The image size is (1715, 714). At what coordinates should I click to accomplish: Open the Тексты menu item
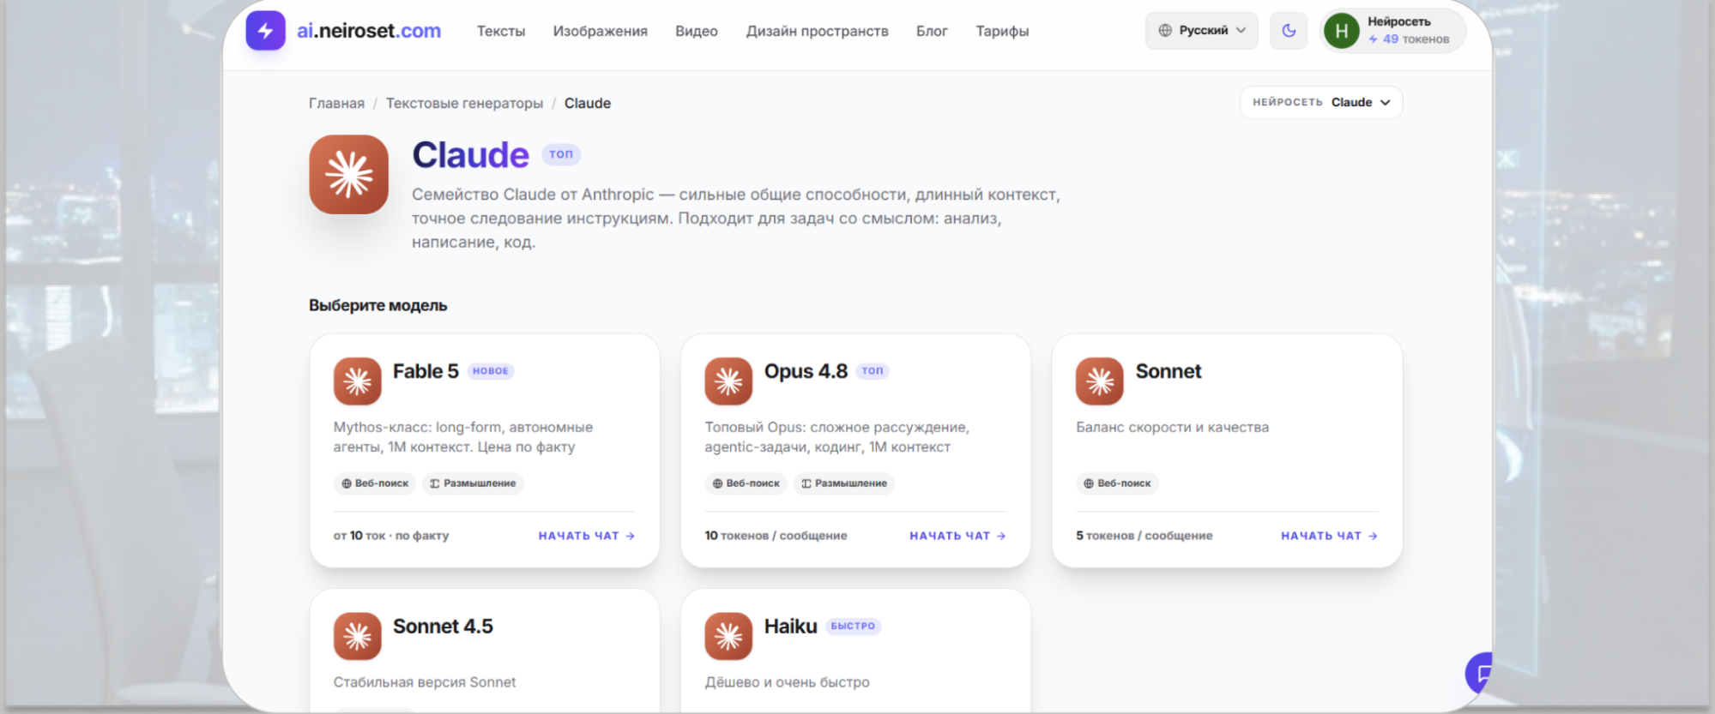point(501,31)
